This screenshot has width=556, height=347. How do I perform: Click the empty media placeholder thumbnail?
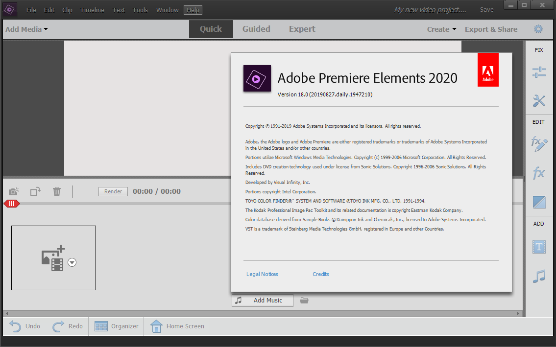click(x=53, y=258)
